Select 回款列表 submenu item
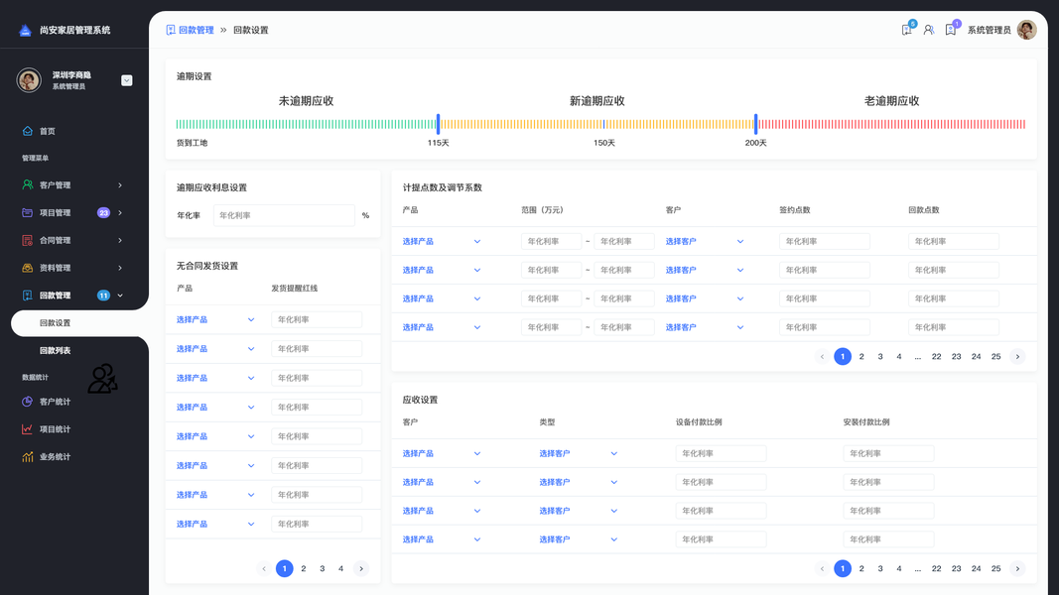This screenshot has height=595, width=1059. (x=55, y=351)
